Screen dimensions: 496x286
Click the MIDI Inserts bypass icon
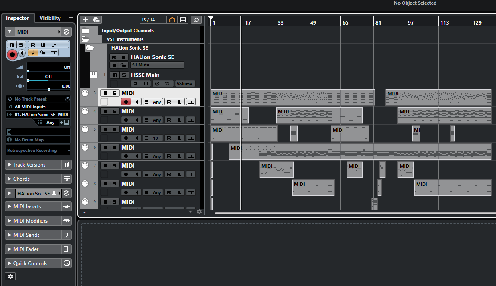point(66,207)
